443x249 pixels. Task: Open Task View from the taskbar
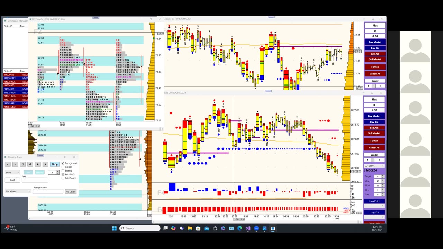165,228
